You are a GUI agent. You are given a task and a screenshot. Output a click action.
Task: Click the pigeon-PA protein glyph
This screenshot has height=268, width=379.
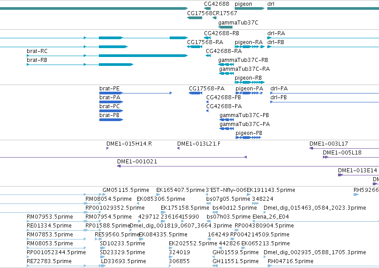pyautogui.click(x=249, y=93)
